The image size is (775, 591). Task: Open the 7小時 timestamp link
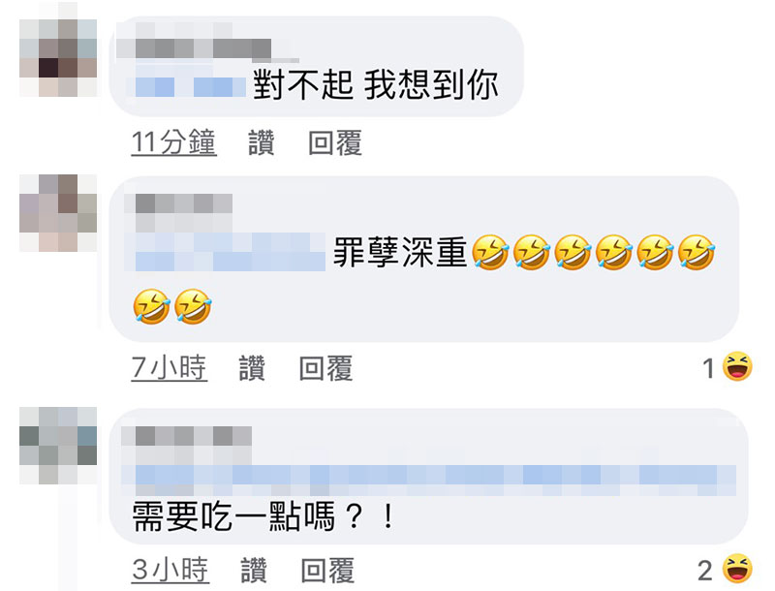pos(169,368)
